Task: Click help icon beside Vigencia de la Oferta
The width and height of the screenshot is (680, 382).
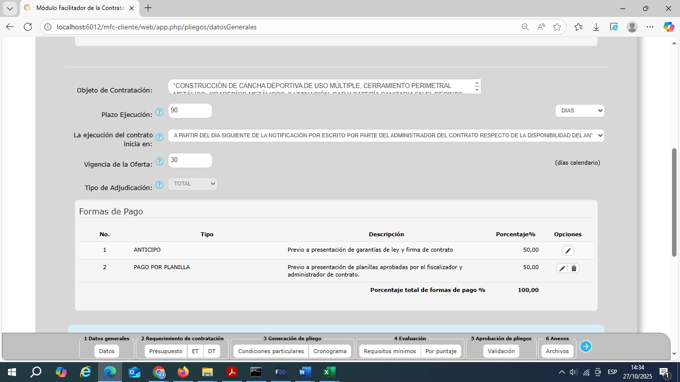Action: click(x=159, y=162)
